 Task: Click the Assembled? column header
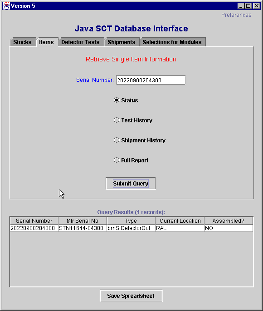pos(229,221)
